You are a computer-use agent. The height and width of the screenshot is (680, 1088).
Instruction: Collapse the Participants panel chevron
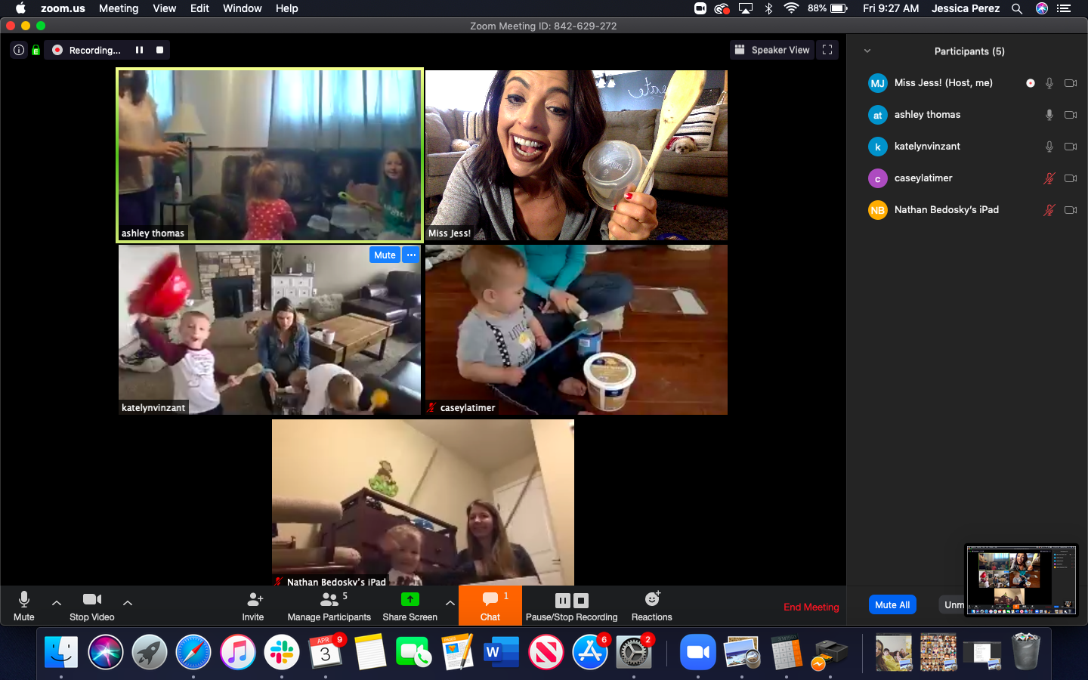(x=867, y=51)
